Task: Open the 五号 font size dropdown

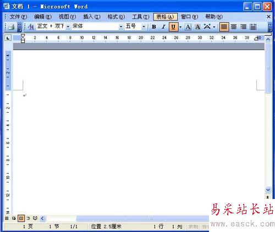Action: coord(144,27)
